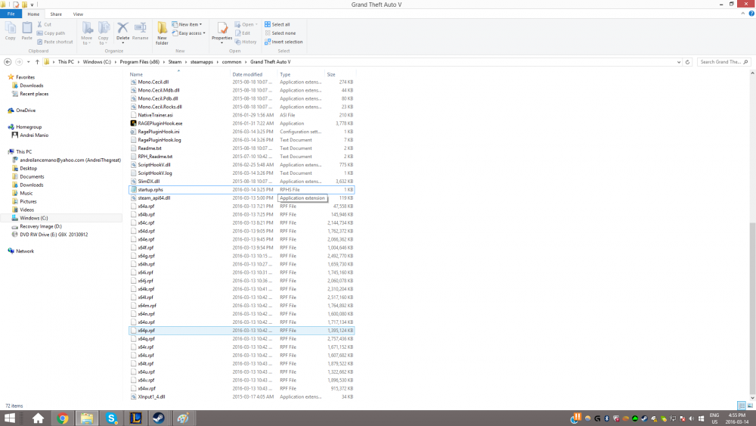
Task: Click steamapps in the address path
Action: click(202, 62)
